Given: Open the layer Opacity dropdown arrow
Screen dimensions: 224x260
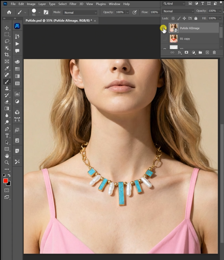Looking at the screenshot, I should [220, 11].
